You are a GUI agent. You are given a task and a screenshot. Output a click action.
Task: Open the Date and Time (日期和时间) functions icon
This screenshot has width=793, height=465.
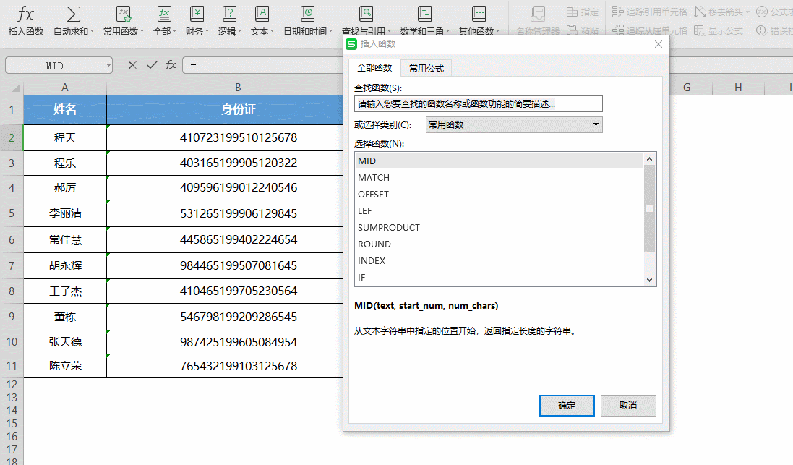pyautogui.click(x=307, y=14)
